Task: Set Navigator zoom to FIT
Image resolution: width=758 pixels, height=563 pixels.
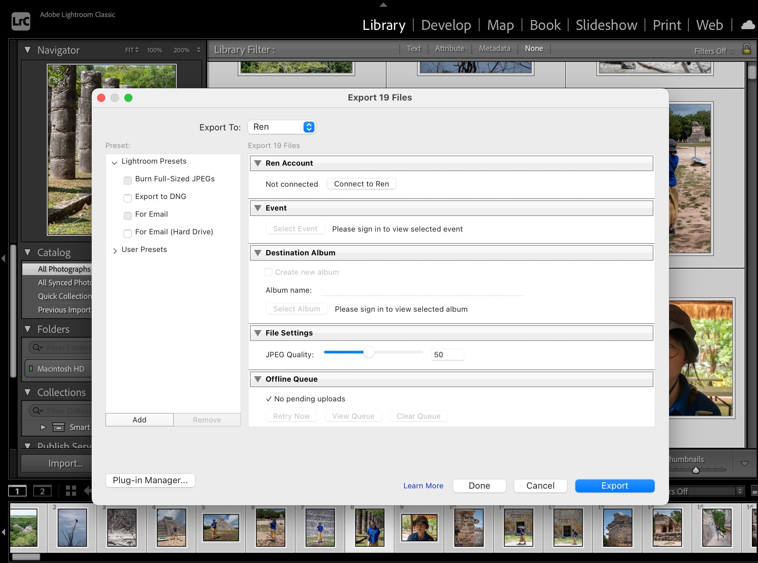Action: point(131,50)
